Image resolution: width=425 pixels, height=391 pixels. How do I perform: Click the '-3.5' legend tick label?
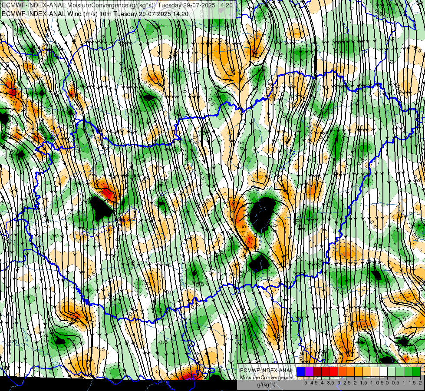329,383
